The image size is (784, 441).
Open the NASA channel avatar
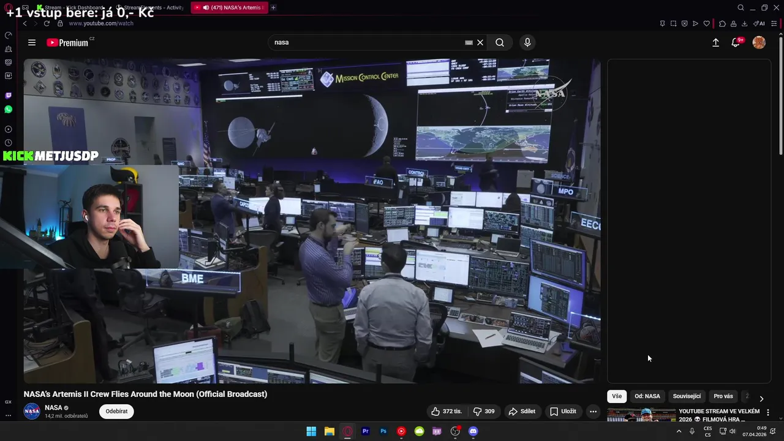pyautogui.click(x=32, y=412)
